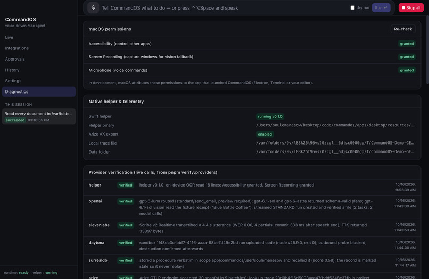Click the 'Provider verification' heading
The width and height of the screenshot is (429, 279).
[153, 172]
